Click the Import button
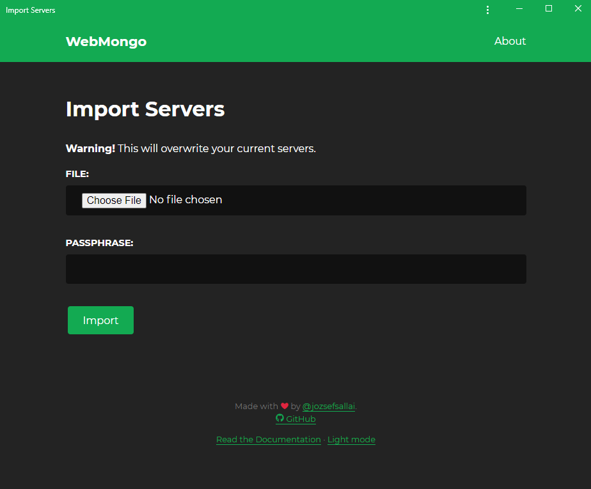 (100, 320)
